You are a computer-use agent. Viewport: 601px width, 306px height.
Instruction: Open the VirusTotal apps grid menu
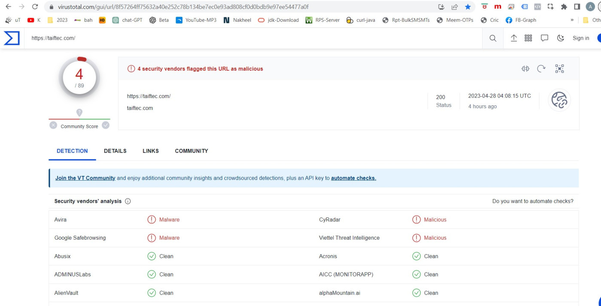[x=528, y=38]
